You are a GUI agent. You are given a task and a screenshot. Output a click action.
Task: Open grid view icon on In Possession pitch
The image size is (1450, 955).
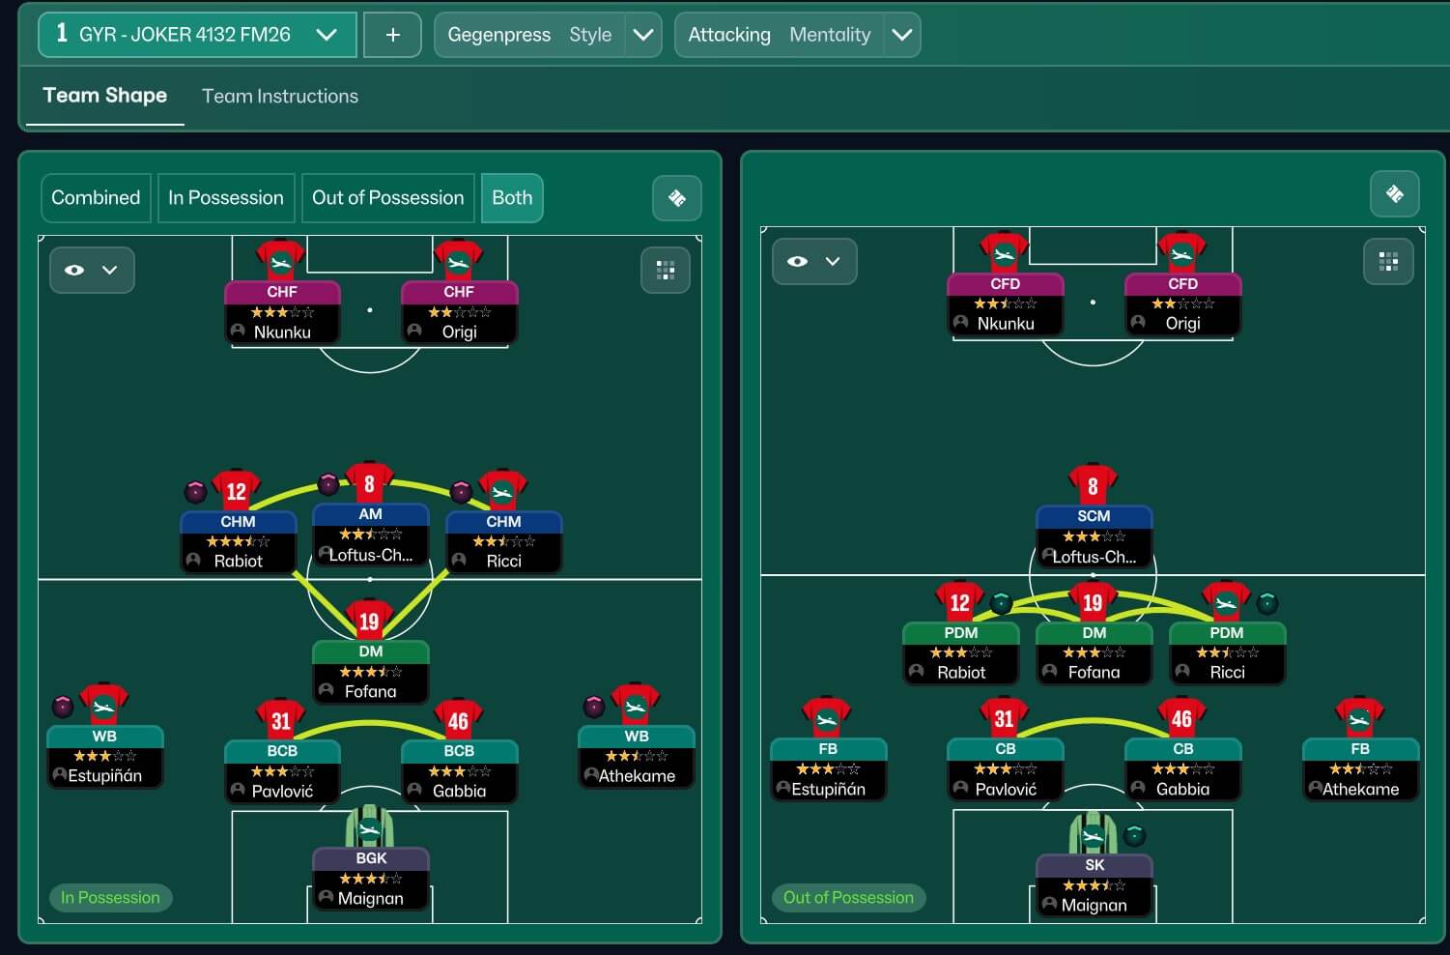pyautogui.click(x=665, y=270)
